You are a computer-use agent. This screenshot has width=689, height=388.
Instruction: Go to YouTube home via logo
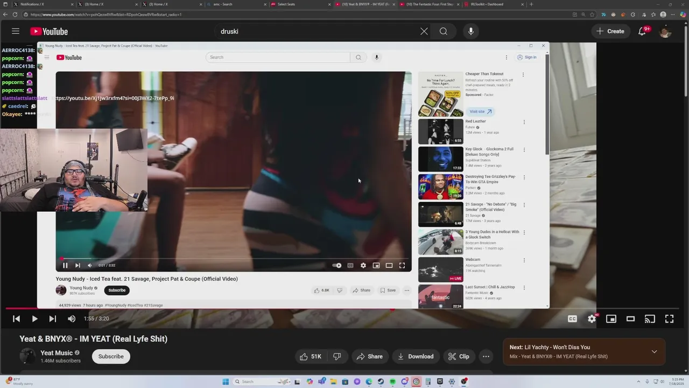[49, 31]
